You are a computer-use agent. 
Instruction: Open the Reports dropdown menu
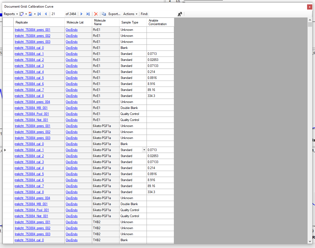(x=11, y=14)
